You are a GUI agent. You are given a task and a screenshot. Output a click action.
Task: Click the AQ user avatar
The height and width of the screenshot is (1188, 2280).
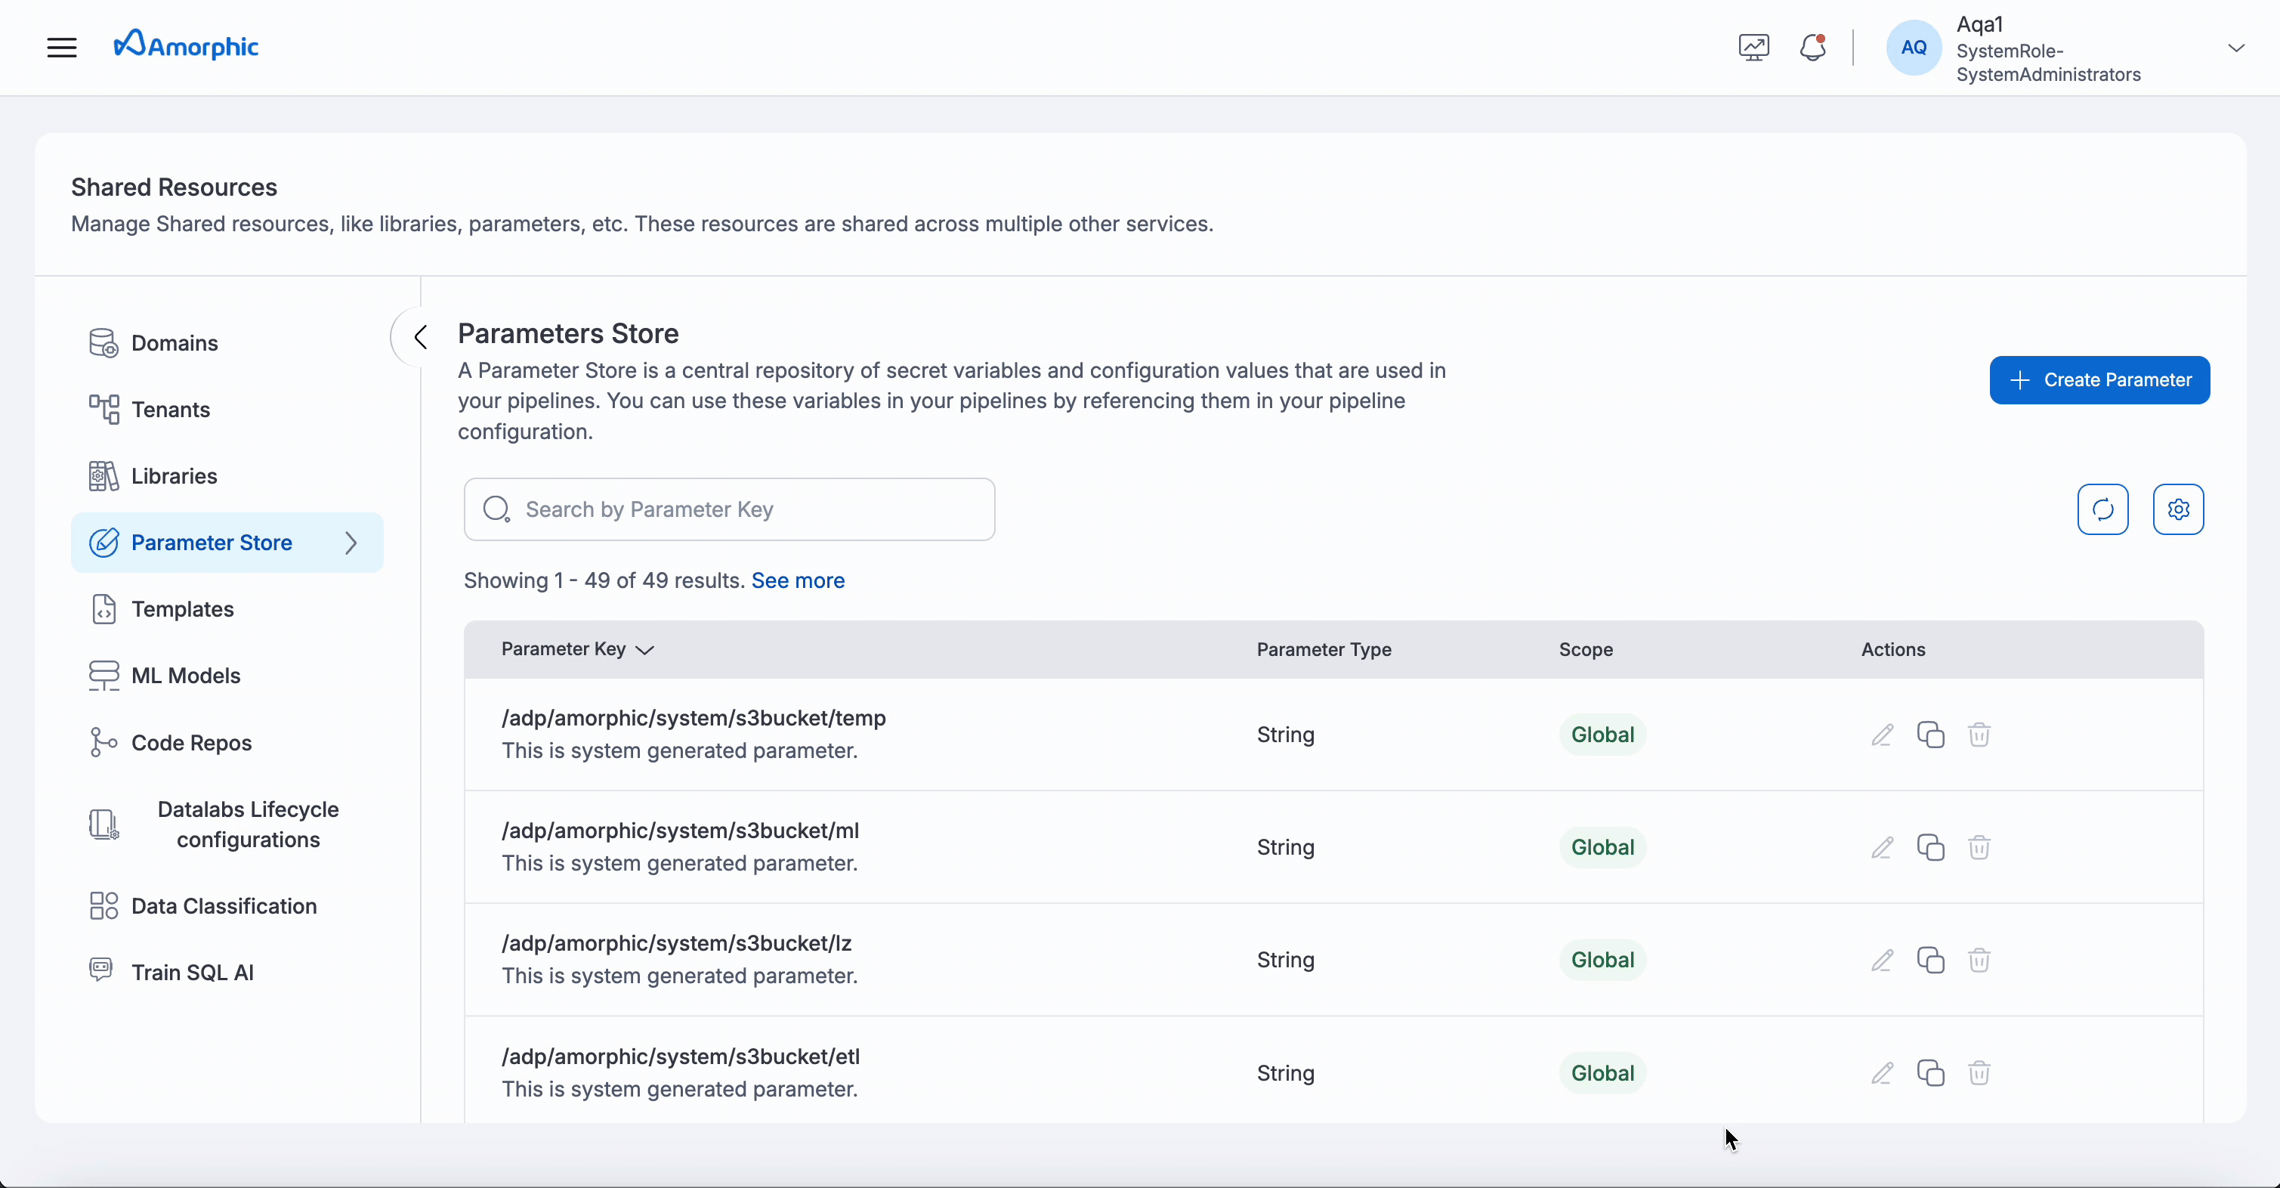[1913, 48]
